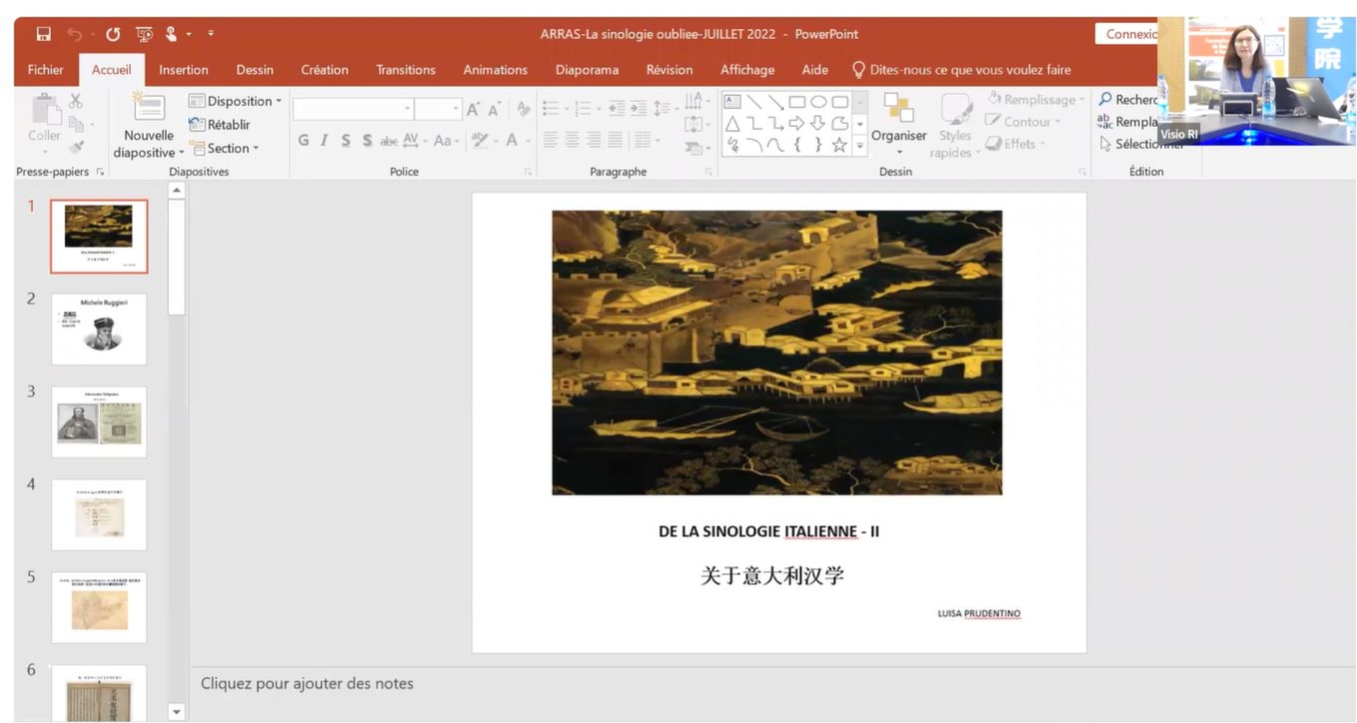
Task: Open the Disposition dropdown
Action: pyautogui.click(x=235, y=101)
